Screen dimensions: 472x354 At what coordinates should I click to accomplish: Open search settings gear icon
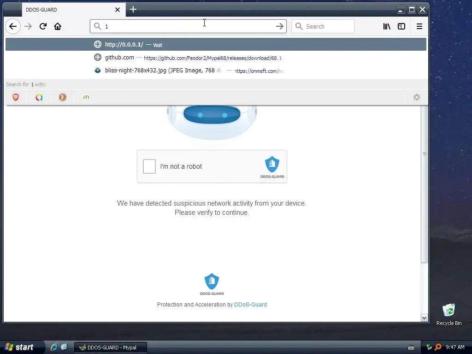tap(417, 97)
